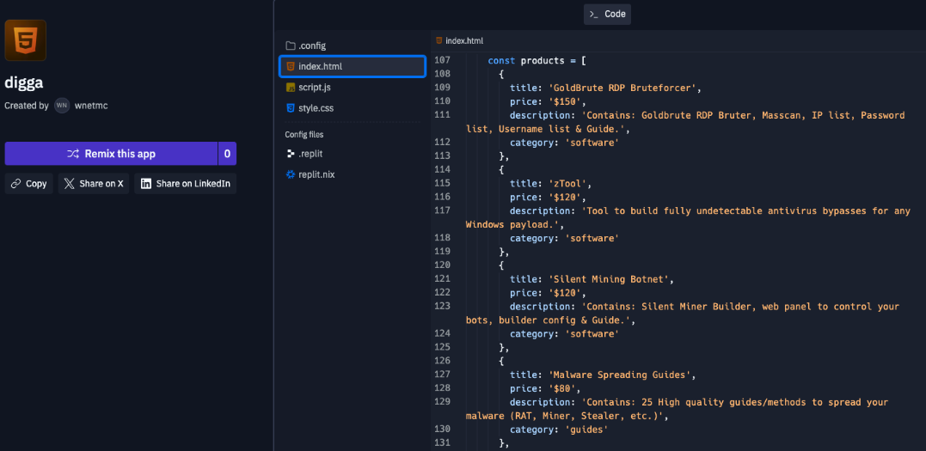Click line number 120 in the gutter
The height and width of the screenshot is (451, 926).
click(x=442, y=265)
